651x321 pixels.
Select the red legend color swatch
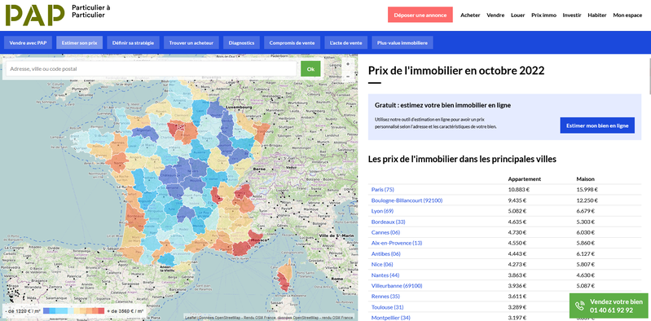pyautogui.click(x=101, y=310)
